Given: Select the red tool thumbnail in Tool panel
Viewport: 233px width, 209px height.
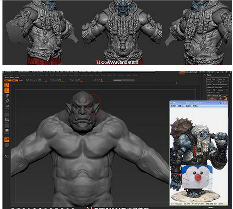Looking at the screenshot, I should 212,99.
